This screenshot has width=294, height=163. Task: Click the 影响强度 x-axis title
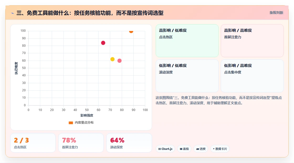click(87, 115)
